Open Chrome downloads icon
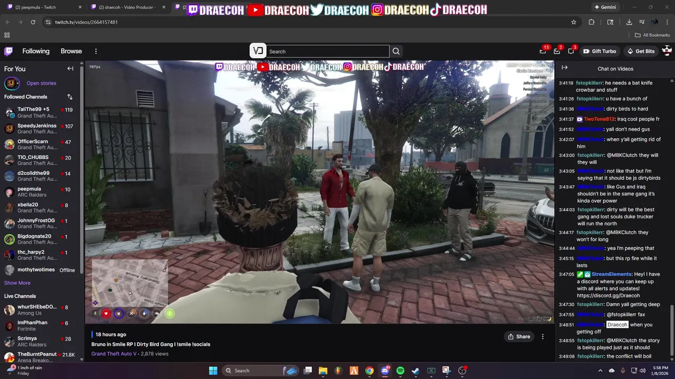This screenshot has height=379, width=675. [629, 22]
